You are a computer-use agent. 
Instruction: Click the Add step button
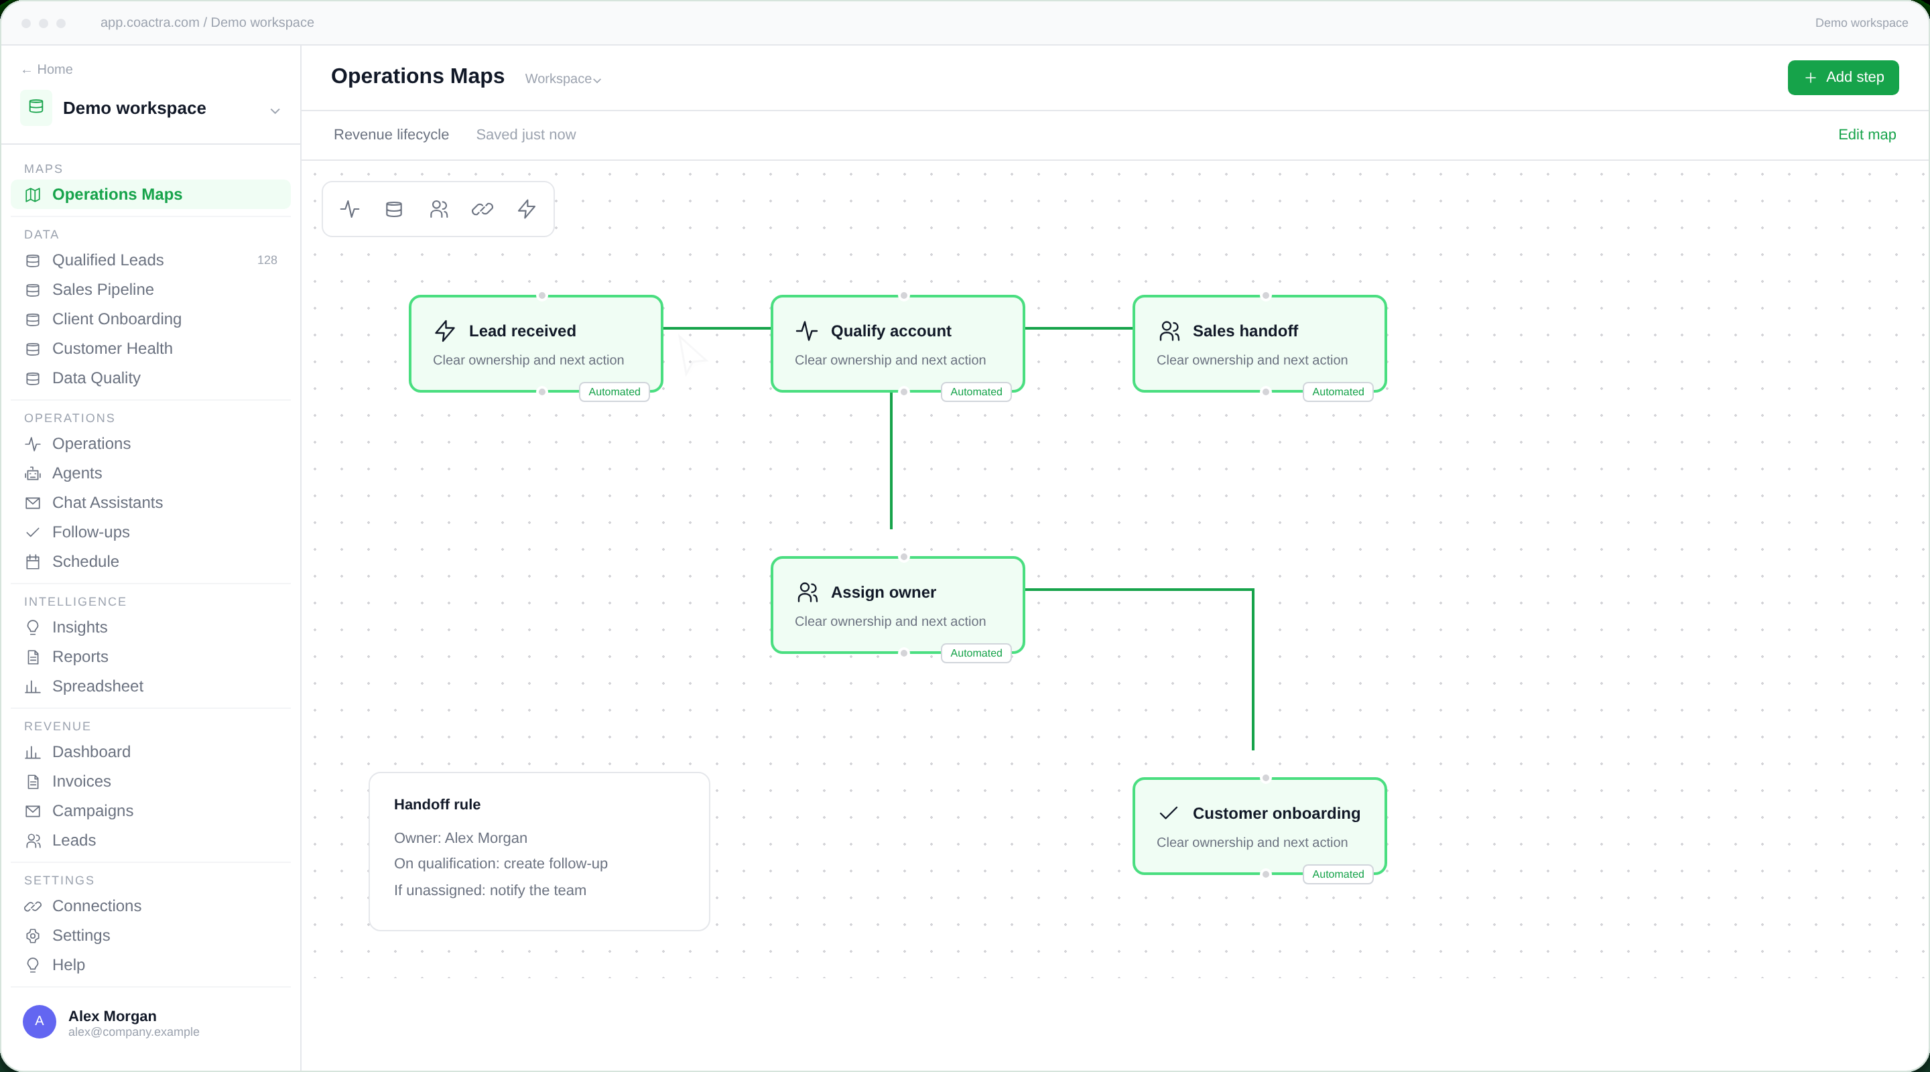(1842, 77)
